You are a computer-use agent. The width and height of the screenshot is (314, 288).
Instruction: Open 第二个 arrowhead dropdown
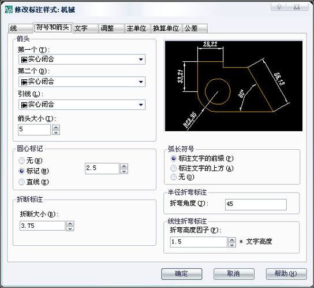[82, 82]
